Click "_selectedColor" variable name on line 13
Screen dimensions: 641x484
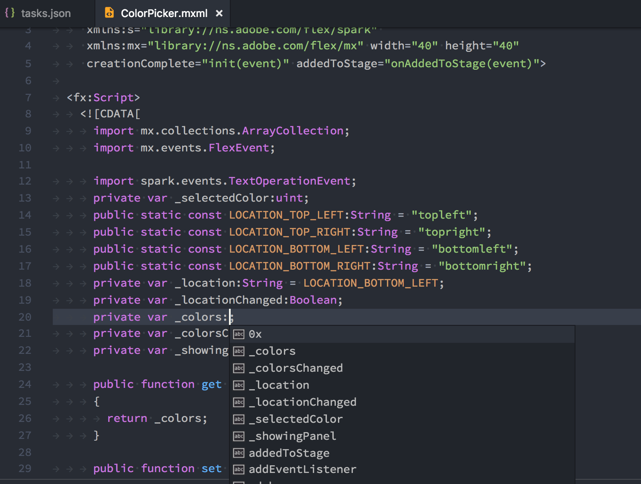pos(222,198)
